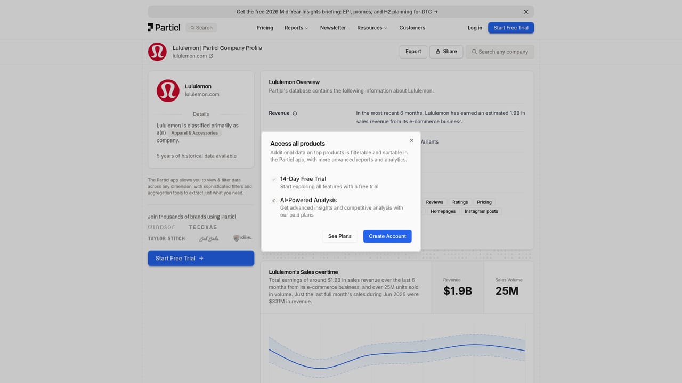Click the Particl logo
The image size is (682, 383).
click(164, 28)
